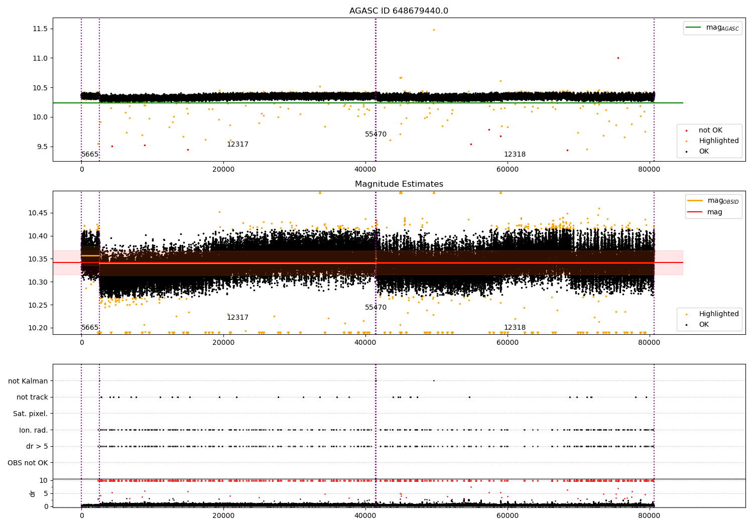The width and height of the screenshot is (753, 527).
Task: Click the 'Sat. pixel.' row label
Action: point(31,414)
